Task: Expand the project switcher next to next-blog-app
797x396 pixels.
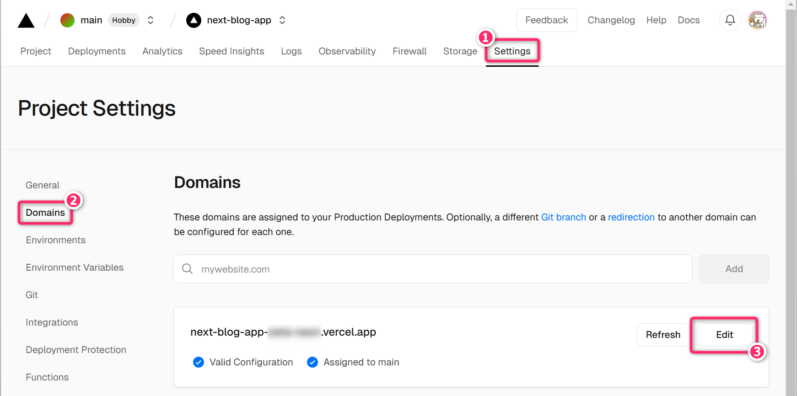Action: (x=282, y=20)
